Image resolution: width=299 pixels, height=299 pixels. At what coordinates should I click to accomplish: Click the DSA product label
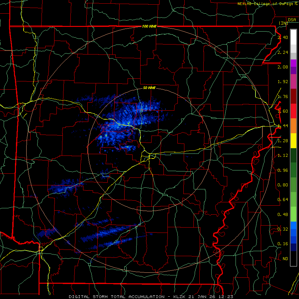(292, 20)
